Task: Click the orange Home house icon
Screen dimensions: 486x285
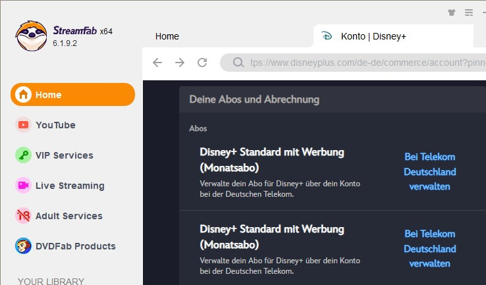Action: 23,95
